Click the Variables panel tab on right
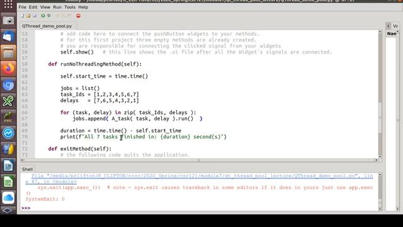Image resolution: width=403 pixels, height=227 pixels. pos(395,26)
